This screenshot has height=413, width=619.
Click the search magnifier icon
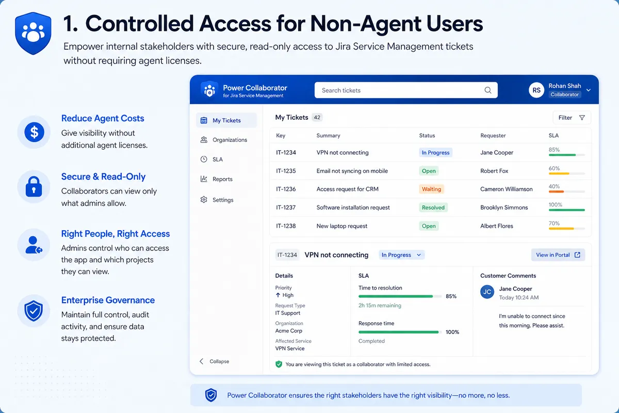pyautogui.click(x=488, y=90)
